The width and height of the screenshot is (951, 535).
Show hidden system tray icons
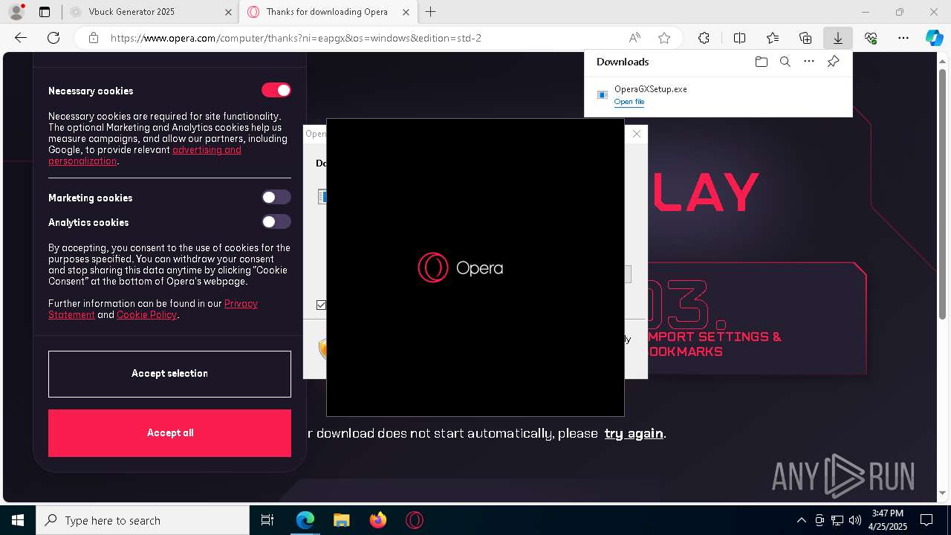coord(801,520)
